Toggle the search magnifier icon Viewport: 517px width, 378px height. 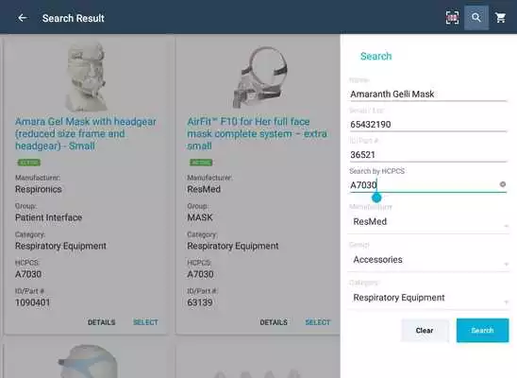[476, 18]
